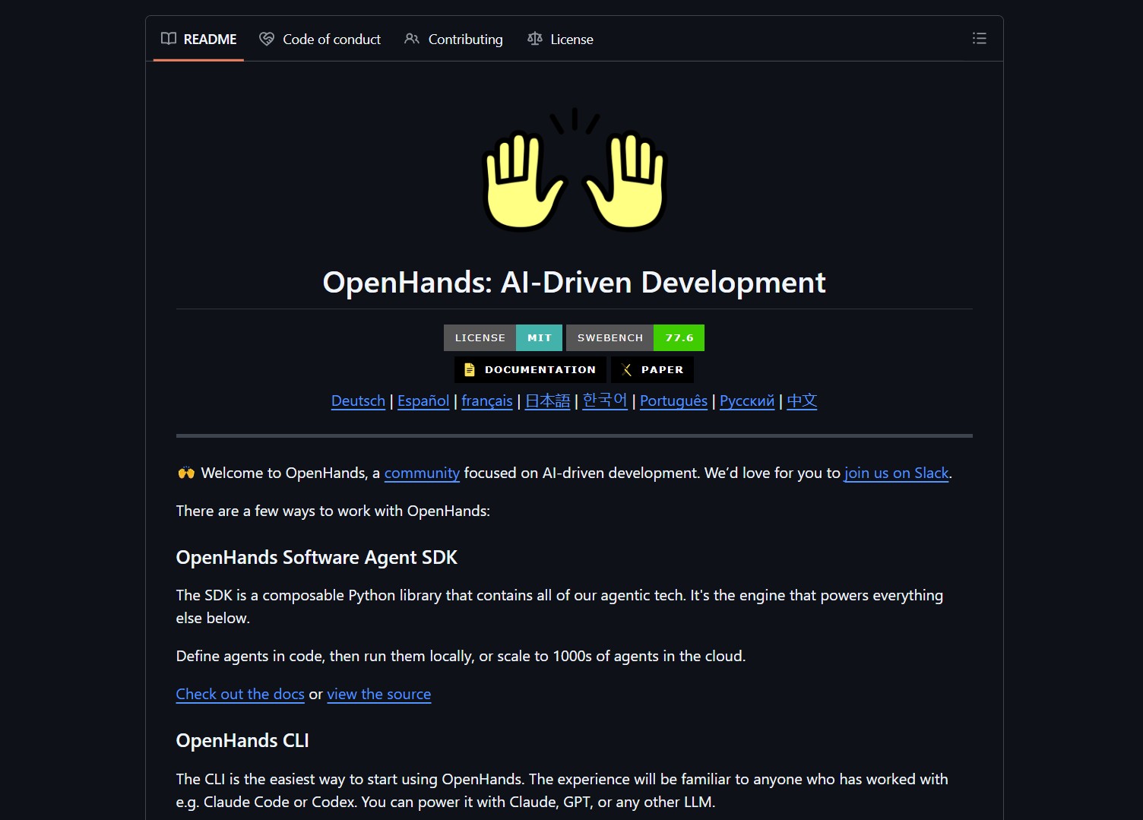Click the heart icon beside Code of conduct

(x=267, y=39)
